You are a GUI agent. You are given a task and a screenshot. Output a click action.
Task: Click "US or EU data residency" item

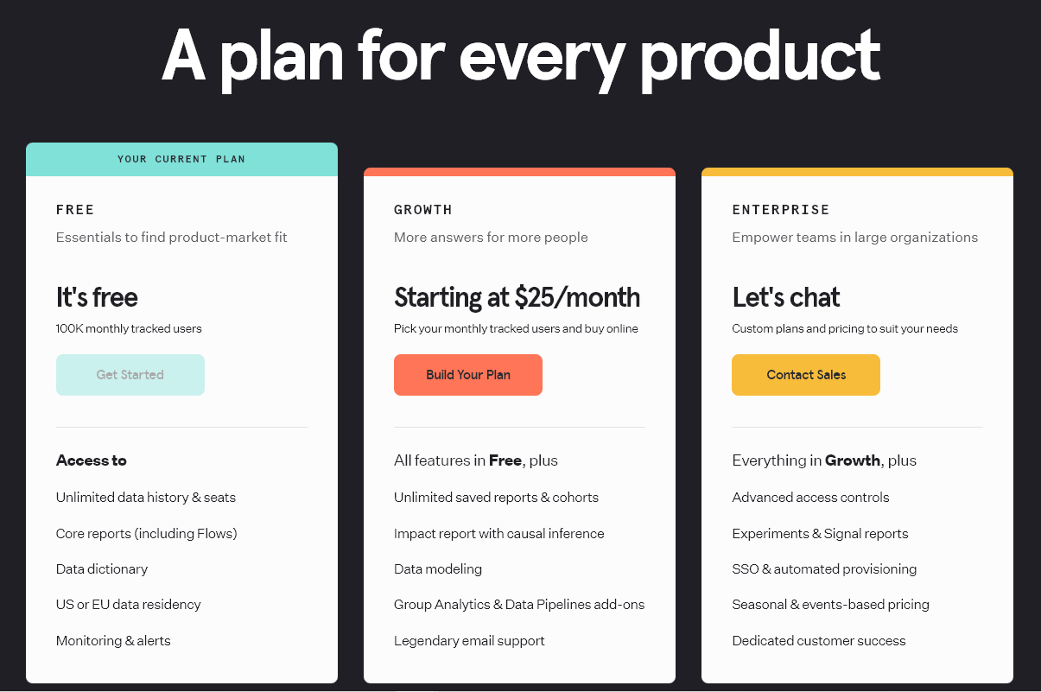pyautogui.click(x=129, y=605)
